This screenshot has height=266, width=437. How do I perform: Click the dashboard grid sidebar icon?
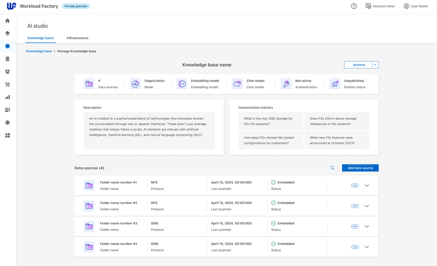tap(7, 135)
